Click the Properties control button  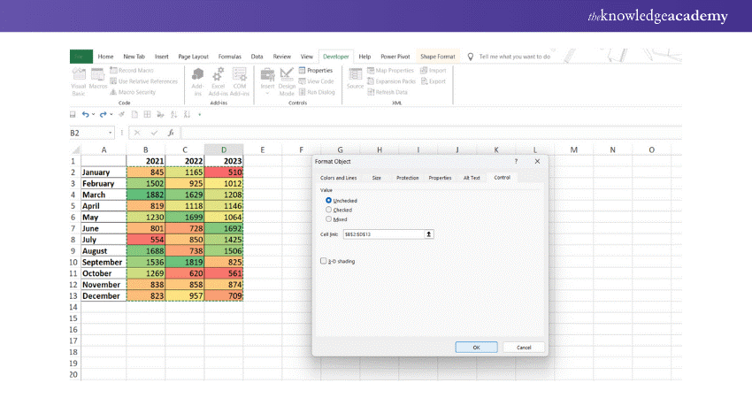click(316, 70)
